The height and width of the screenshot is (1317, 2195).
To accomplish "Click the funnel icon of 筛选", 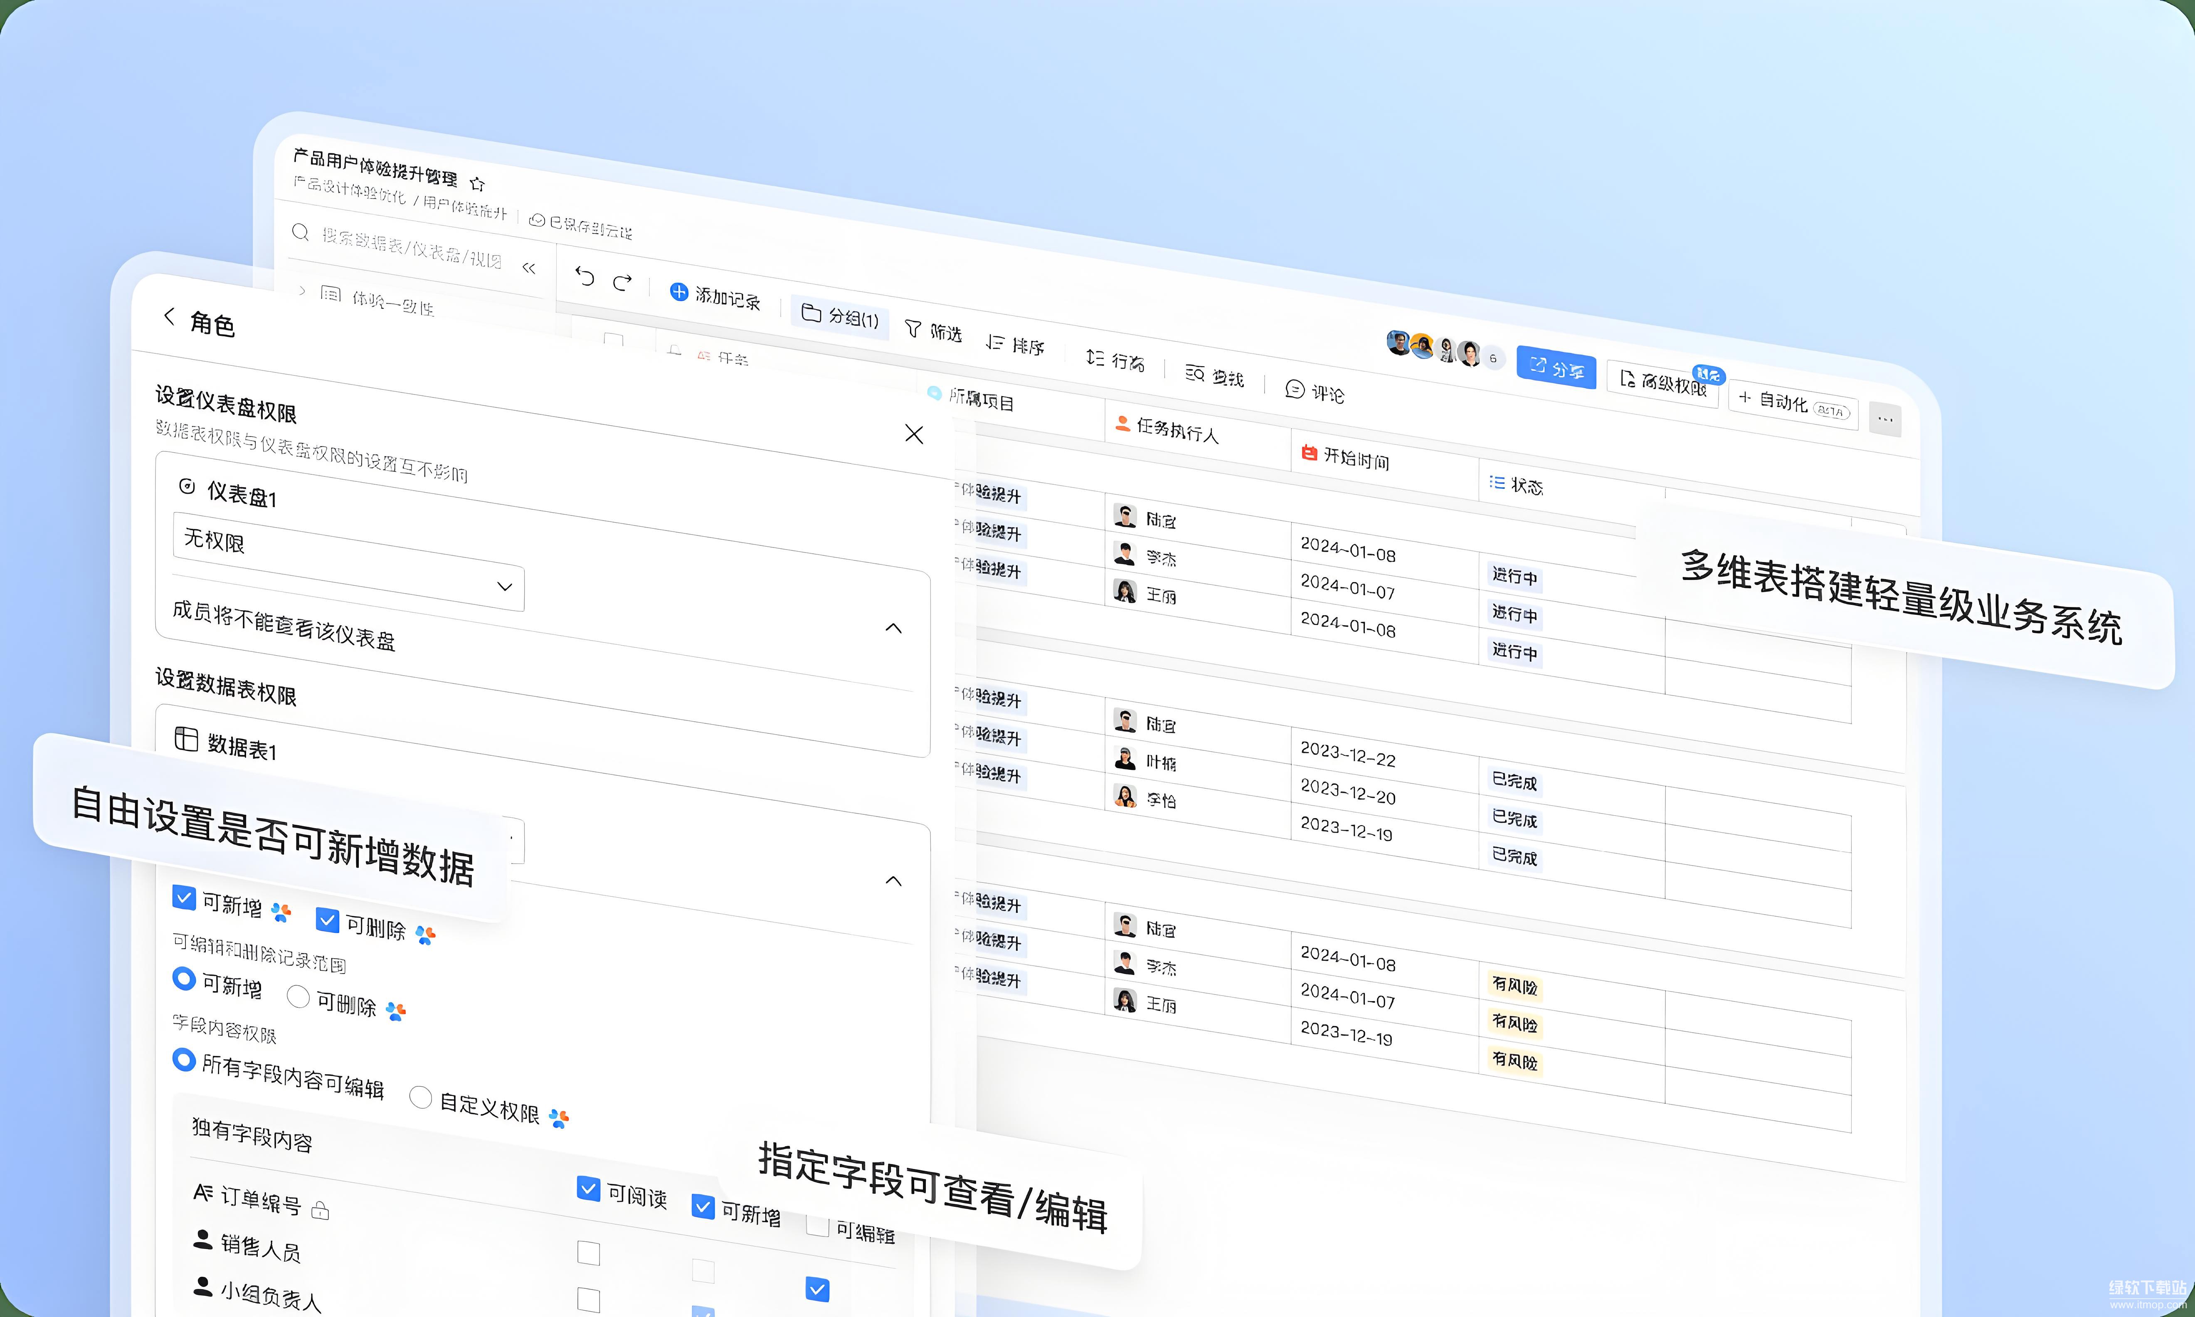I will 913,328.
